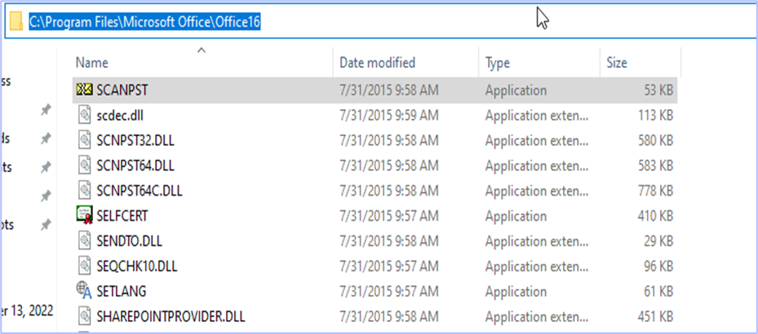Click the SELFCERT Application type cell
The image size is (758, 334).
pyautogui.click(x=516, y=216)
